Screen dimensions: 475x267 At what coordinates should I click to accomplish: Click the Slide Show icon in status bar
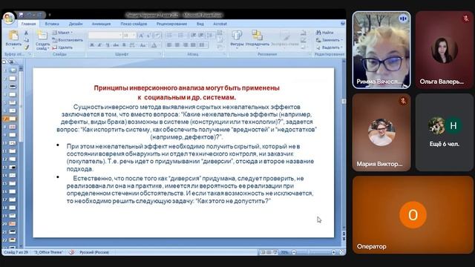pyautogui.click(x=275, y=252)
